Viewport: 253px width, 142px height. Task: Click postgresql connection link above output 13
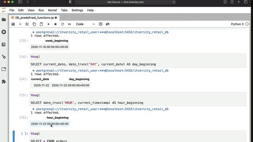[x=102, y=32]
